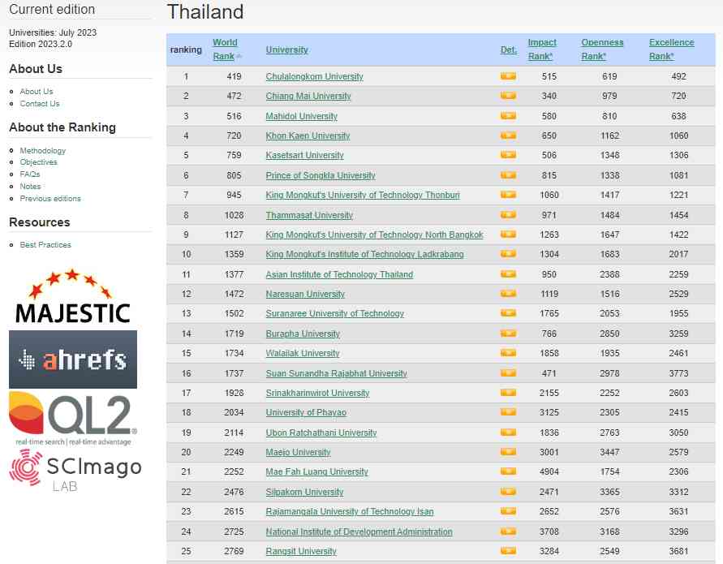Image resolution: width=723 pixels, height=564 pixels.
Task: Click the details icon for Thammasat University
Action: [508, 215]
